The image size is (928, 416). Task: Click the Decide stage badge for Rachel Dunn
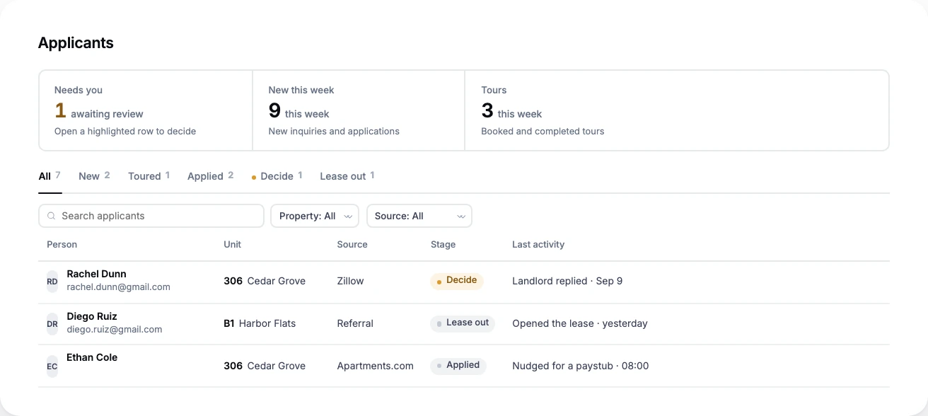456,281
